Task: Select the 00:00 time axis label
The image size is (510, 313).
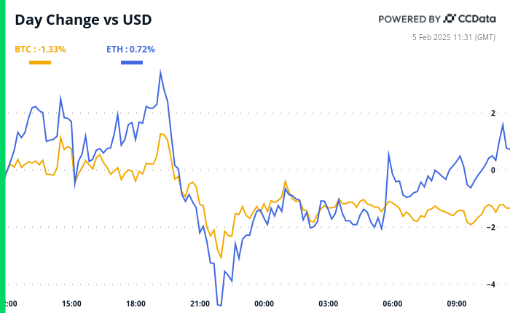Action: [264, 304]
